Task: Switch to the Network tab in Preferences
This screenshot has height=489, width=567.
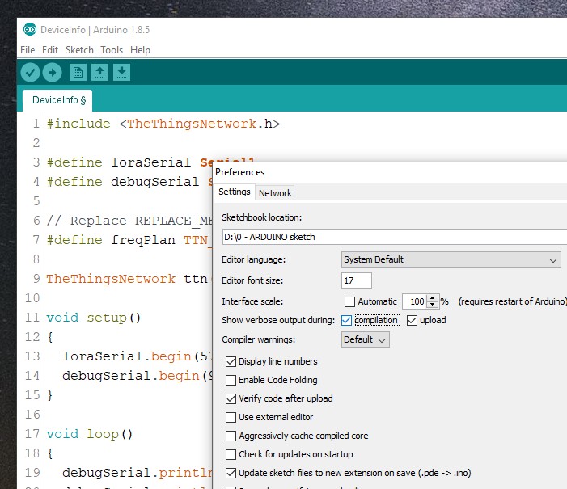Action: click(275, 193)
